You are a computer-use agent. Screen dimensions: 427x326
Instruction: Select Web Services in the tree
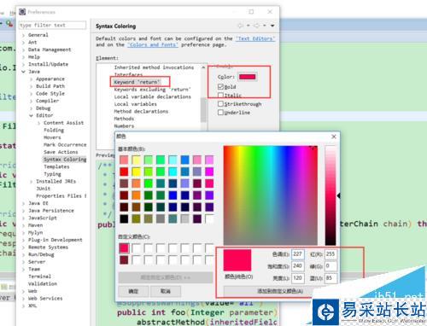coord(45,298)
